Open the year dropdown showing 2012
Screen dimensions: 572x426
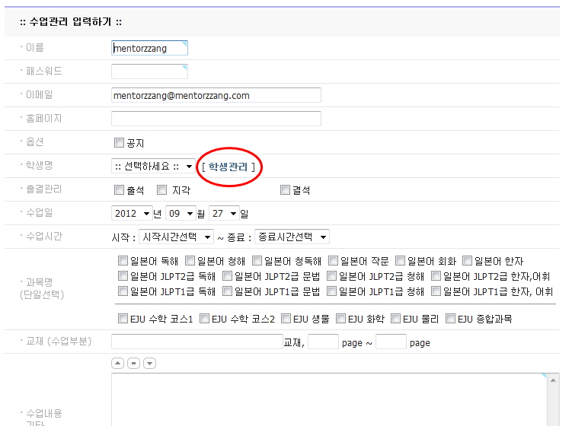pos(132,214)
